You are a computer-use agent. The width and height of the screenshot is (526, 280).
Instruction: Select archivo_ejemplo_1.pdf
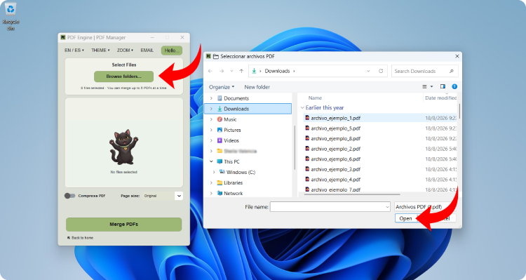(335, 118)
